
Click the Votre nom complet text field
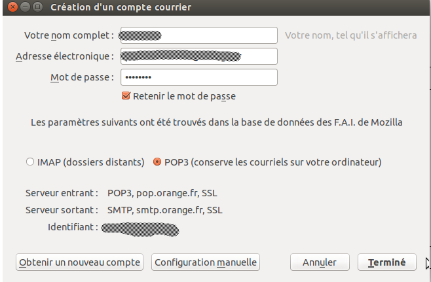point(199,35)
